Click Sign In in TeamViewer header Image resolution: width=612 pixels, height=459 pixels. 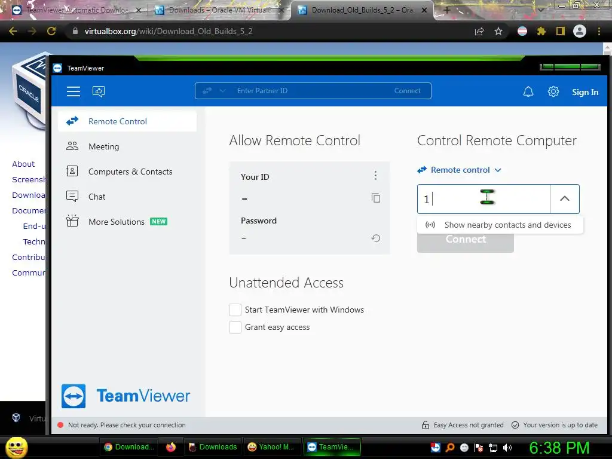585,92
